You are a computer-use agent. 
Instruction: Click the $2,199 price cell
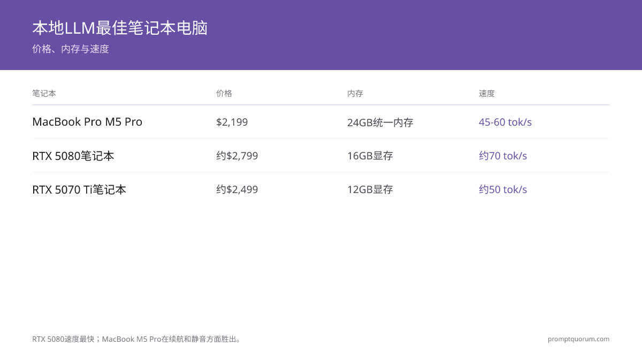(232, 122)
